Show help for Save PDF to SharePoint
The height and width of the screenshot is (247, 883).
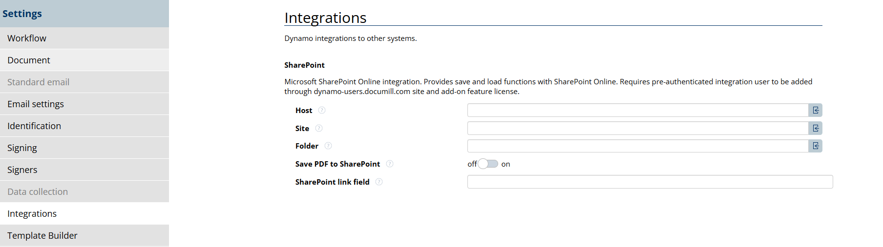click(x=390, y=164)
